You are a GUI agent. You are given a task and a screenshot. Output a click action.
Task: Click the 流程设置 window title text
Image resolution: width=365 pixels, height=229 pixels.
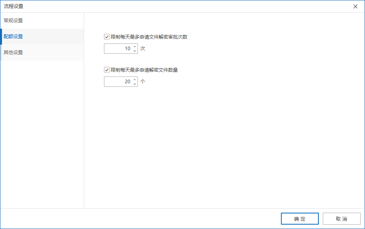(14, 6)
